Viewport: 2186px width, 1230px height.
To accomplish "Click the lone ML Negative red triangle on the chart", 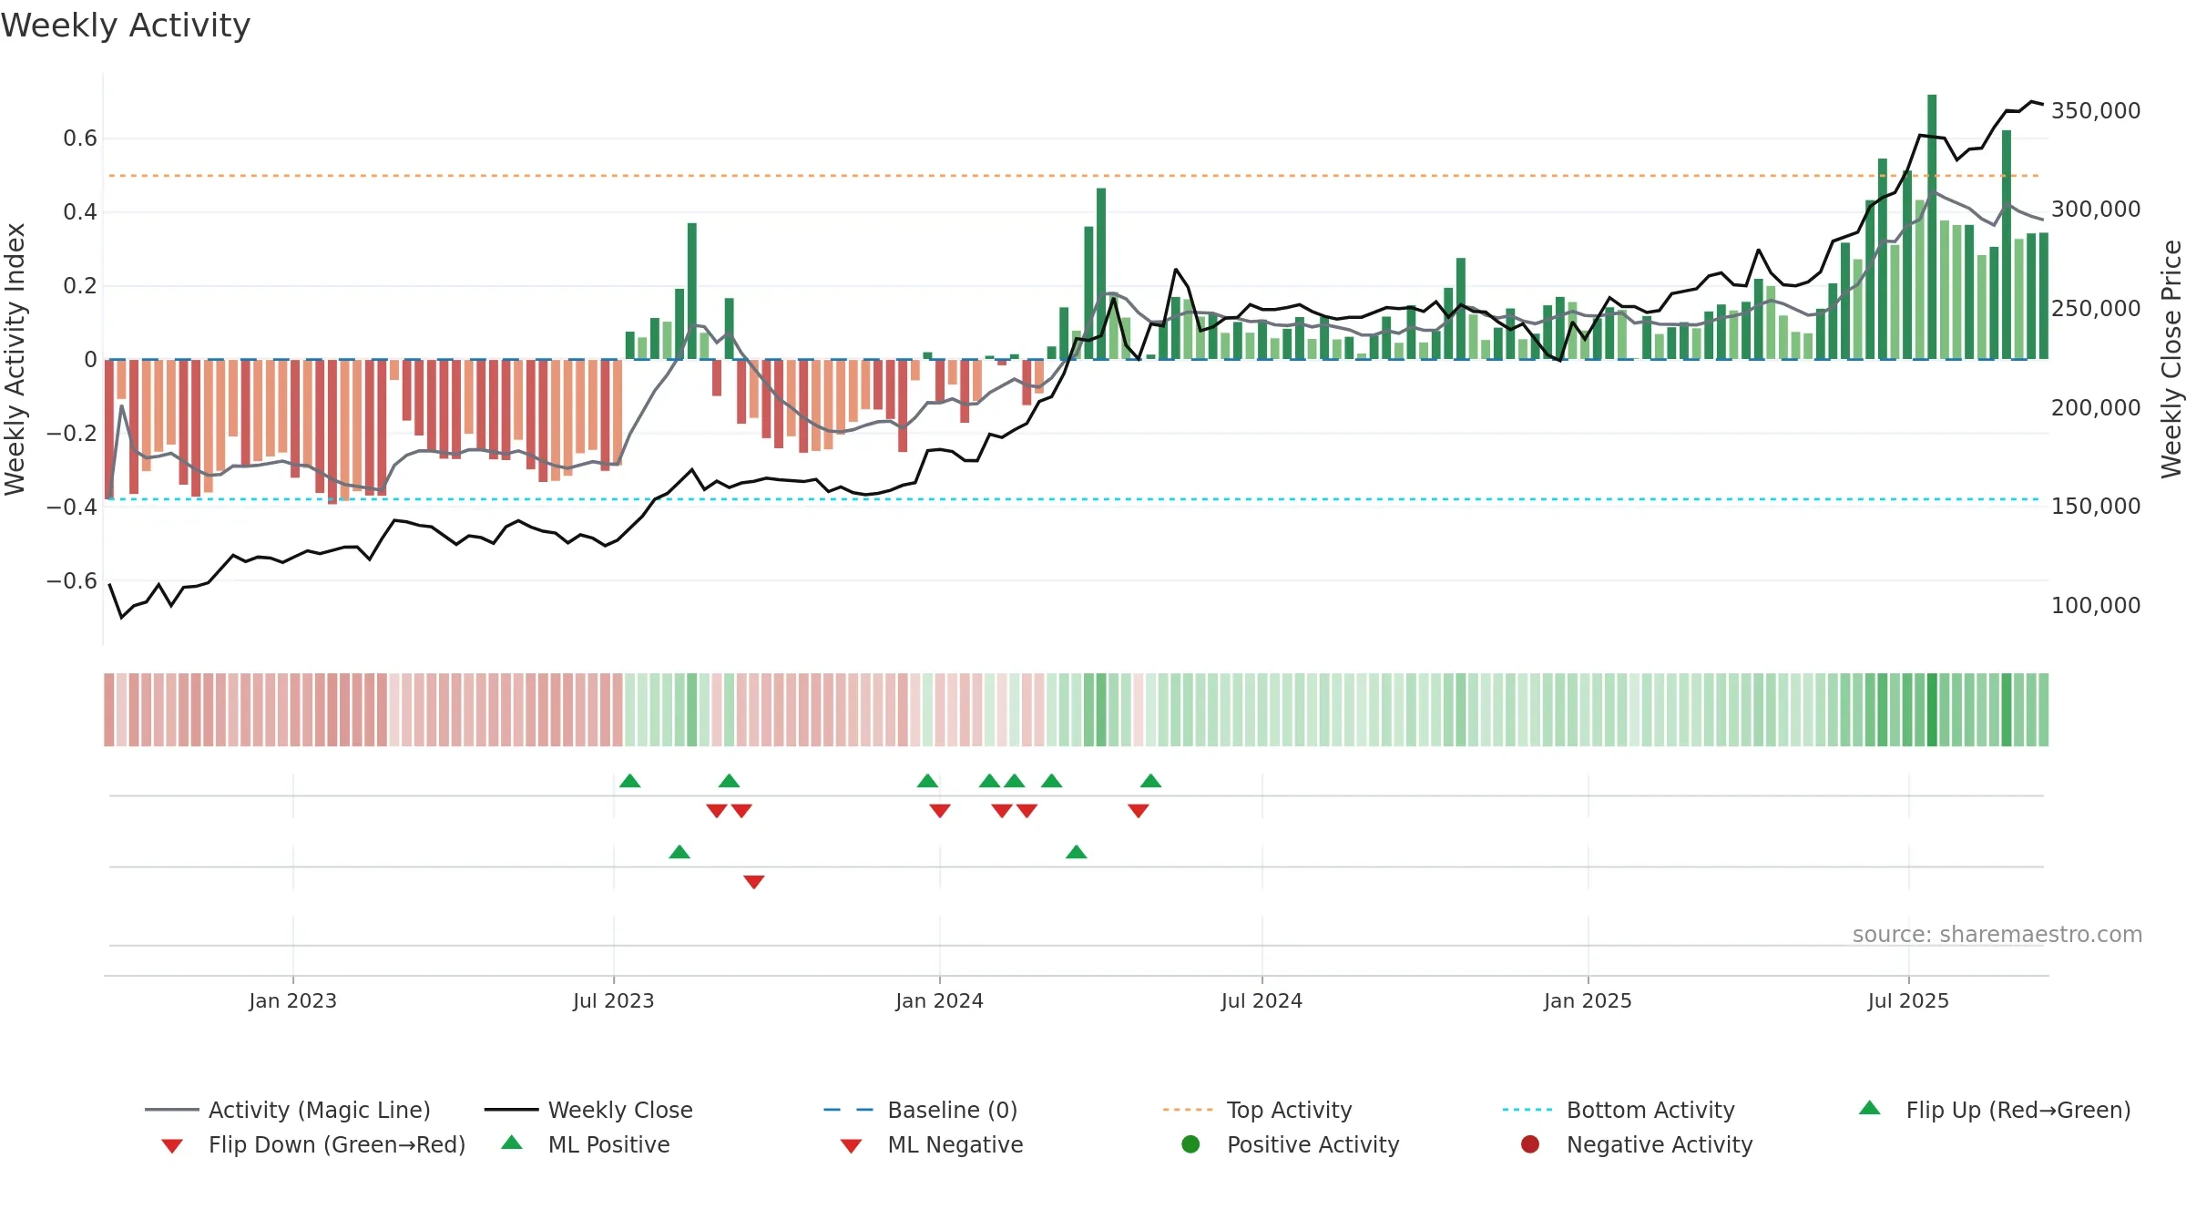I will tap(754, 882).
